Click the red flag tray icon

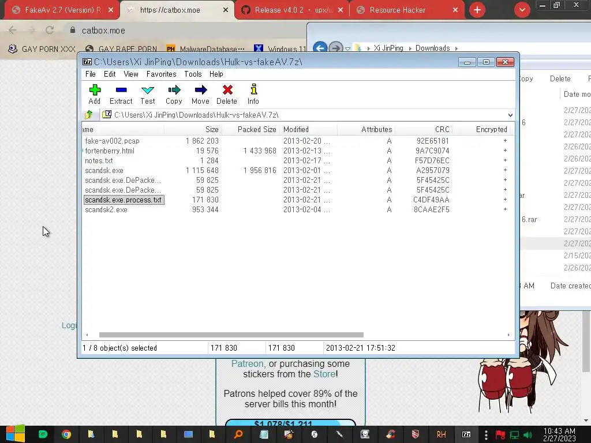click(500, 435)
